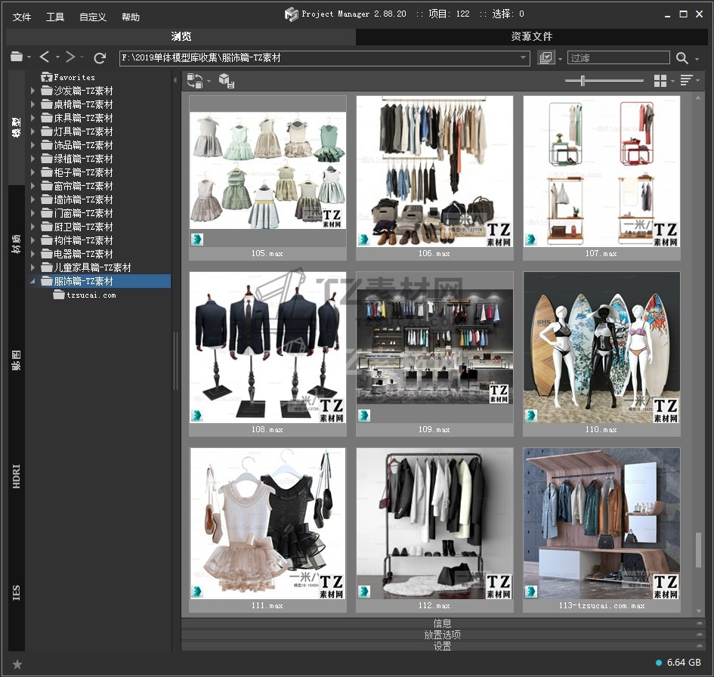The width and height of the screenshot is (714, 677).
Task: Click the file filter icon beside path field
Action: click(x=546, y=57)
